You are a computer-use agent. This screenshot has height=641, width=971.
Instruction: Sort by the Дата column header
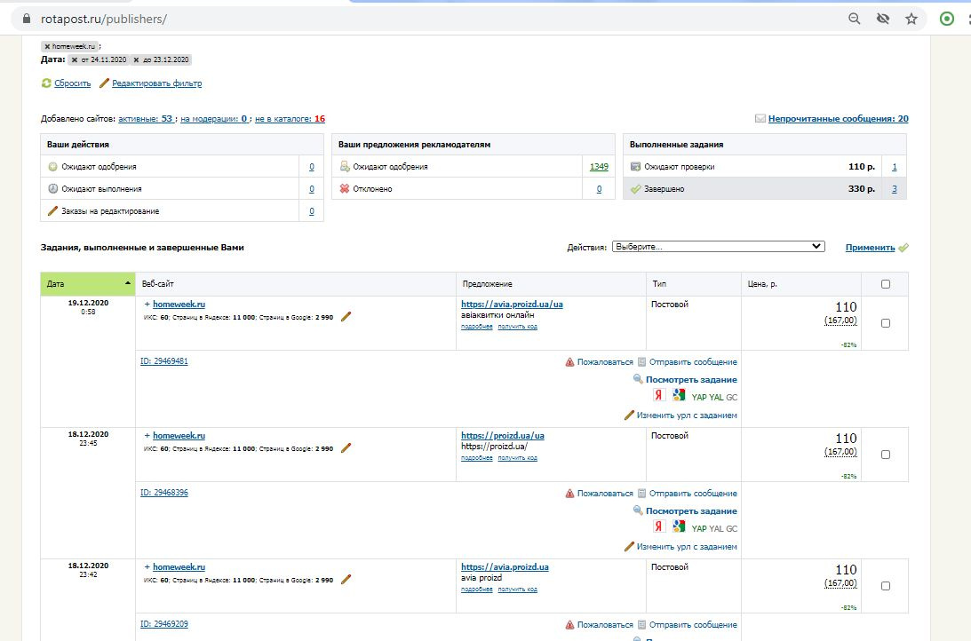pos(88,284)
